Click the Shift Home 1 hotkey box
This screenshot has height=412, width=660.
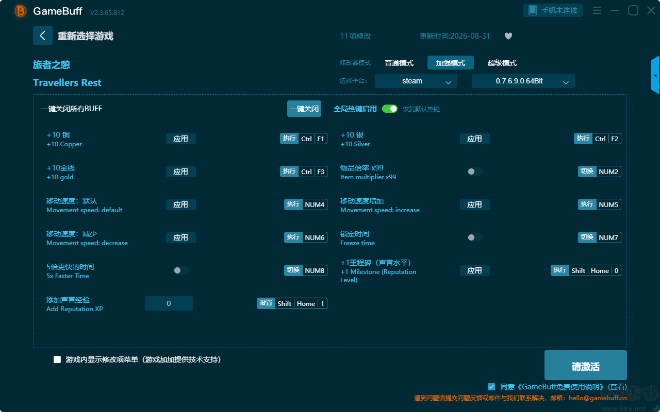tap(292, 303)
